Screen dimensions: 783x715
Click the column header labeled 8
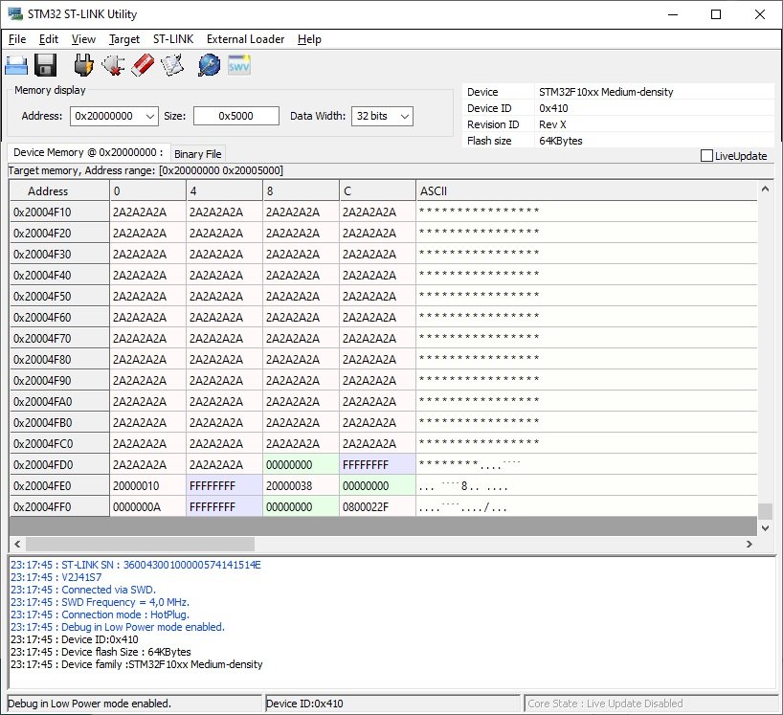(x=301, y=190)
